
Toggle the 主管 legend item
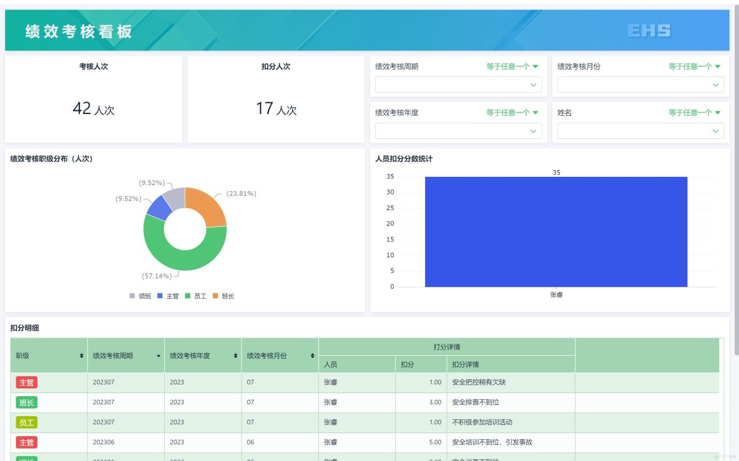[x=168, y=296]
